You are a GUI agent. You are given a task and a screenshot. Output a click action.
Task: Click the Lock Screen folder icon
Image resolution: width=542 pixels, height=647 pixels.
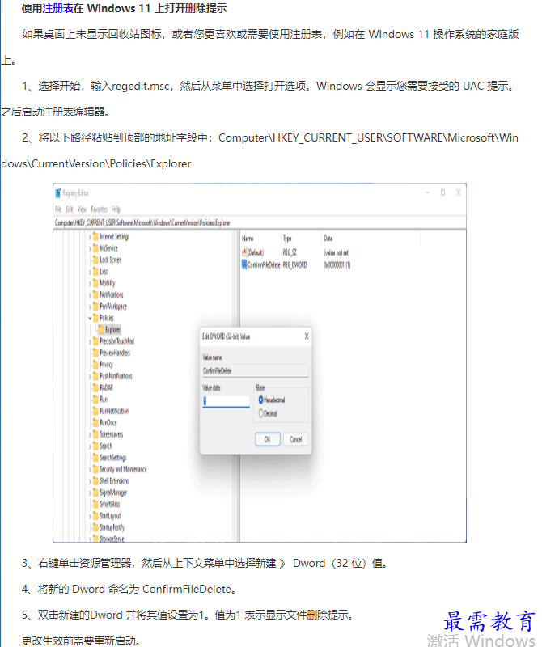(95, 260)
